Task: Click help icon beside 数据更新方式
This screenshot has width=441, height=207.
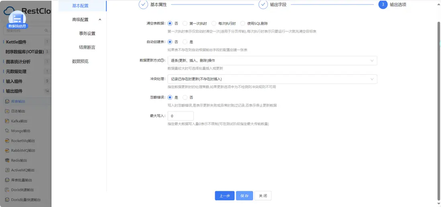Action: (162, 61)
